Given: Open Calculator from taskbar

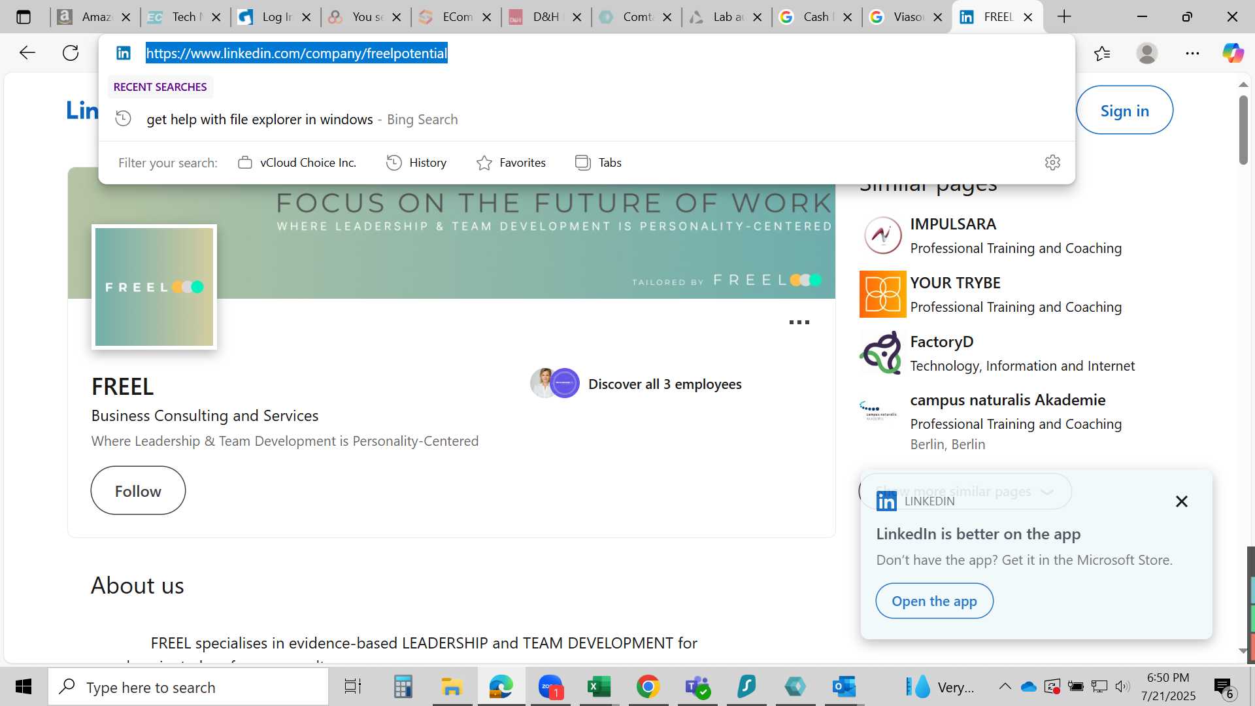Looking at the screenshot, I should click(x=403, y=687).
